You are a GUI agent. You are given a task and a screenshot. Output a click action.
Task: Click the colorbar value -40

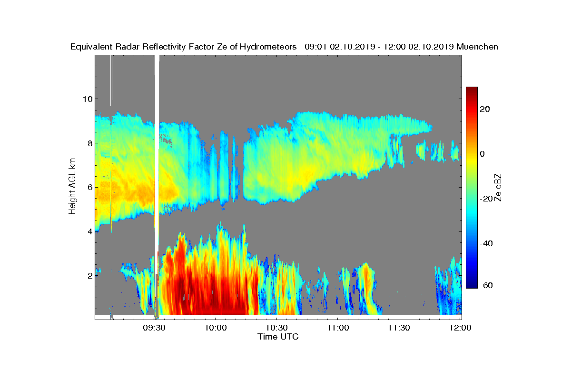tap(485, 243)
